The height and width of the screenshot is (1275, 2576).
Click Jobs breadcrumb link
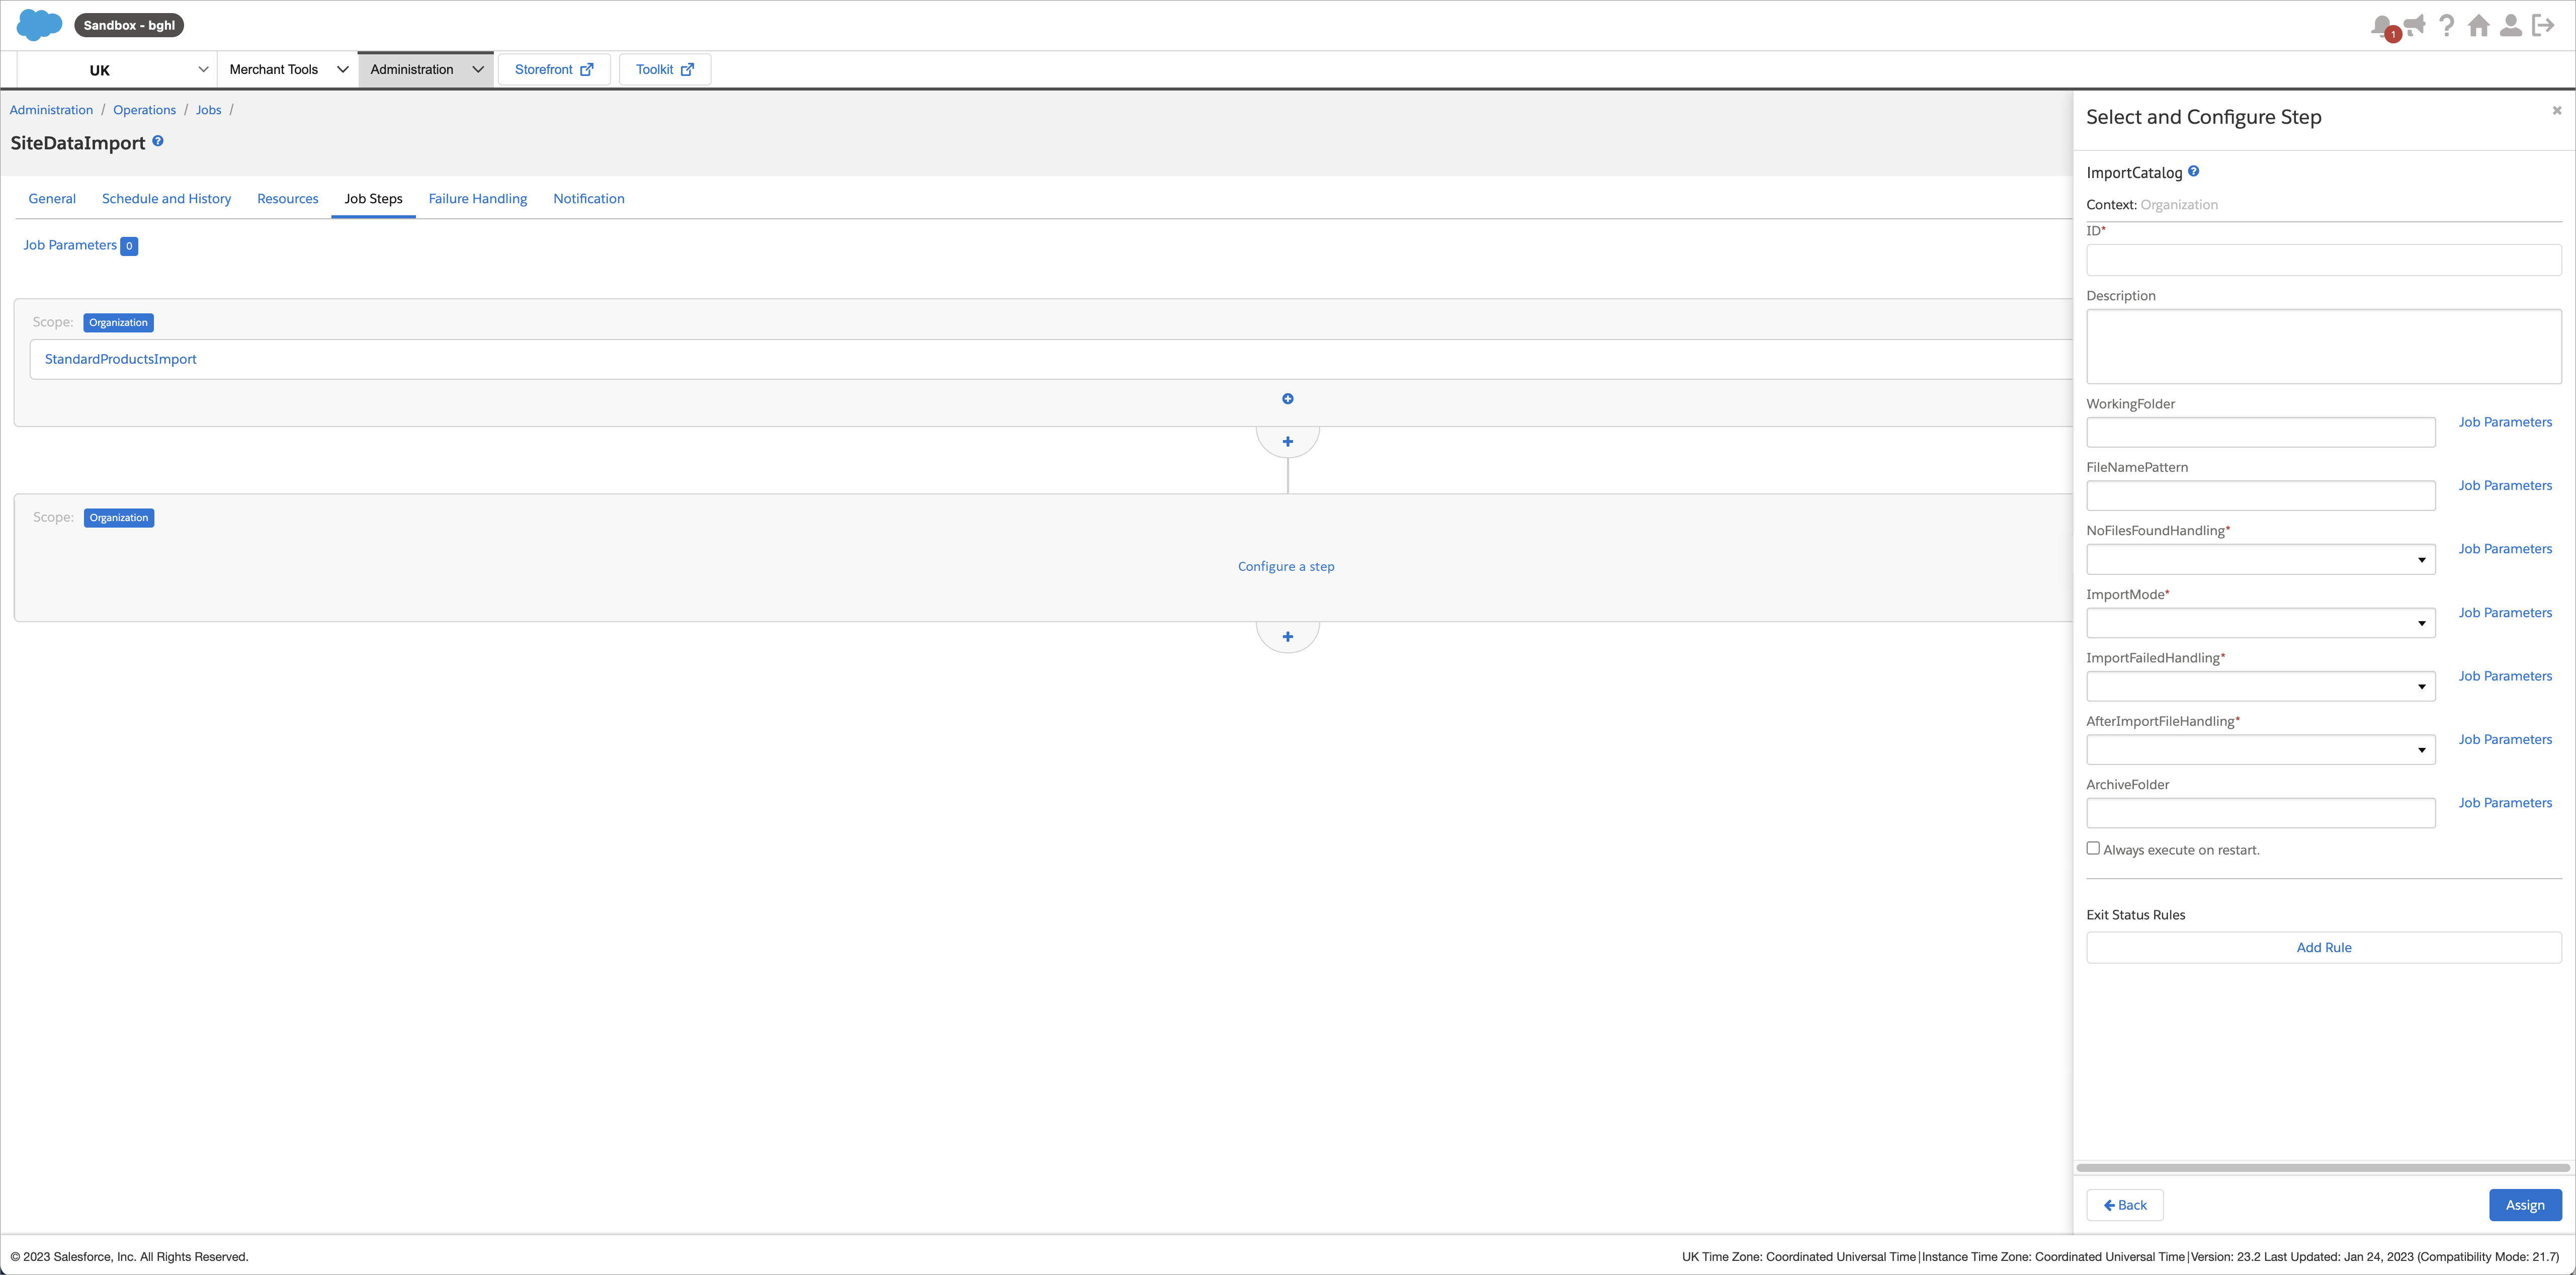pyautogui.click(x=209, y=110)
